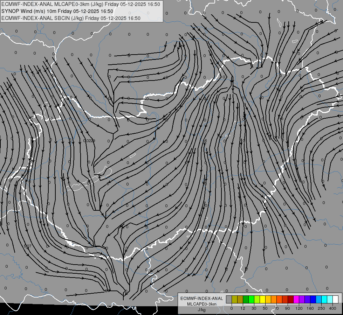This screenshot has height=315, width=343.
Task: Click the MLCAPE0-3km title line
Action: 81,4
